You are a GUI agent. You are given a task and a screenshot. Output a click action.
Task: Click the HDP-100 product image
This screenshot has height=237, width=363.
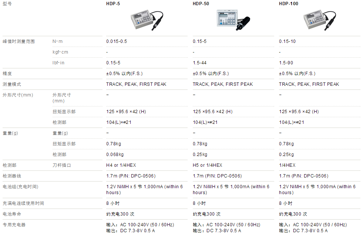pos(319,20)
